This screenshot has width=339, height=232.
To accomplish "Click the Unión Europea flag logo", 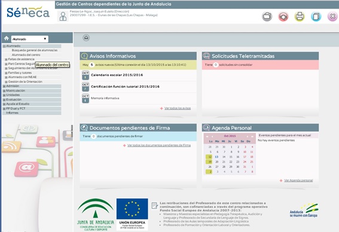I will point(132,214).
